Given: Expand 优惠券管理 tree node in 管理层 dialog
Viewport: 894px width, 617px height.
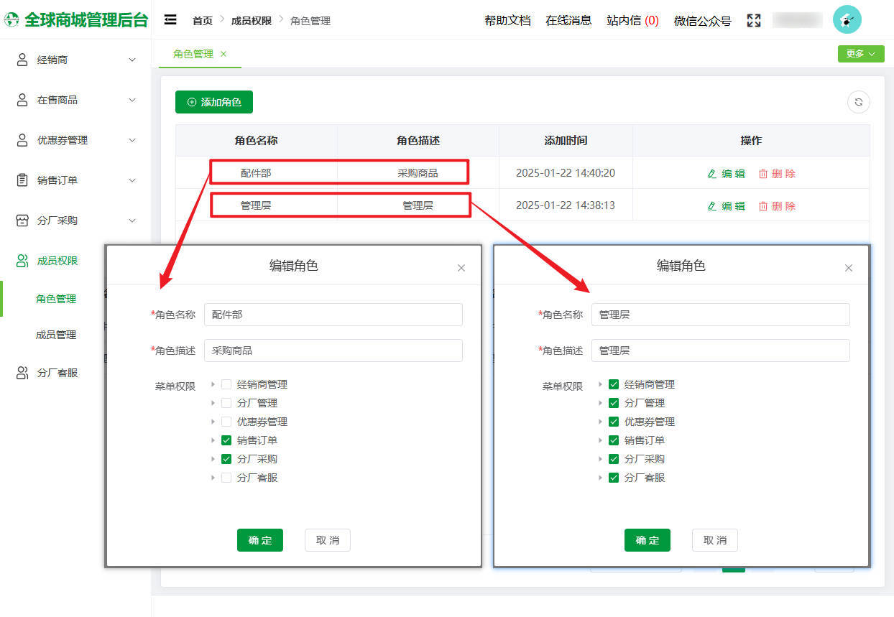Looking at the screenshot, I should [600, 422].
